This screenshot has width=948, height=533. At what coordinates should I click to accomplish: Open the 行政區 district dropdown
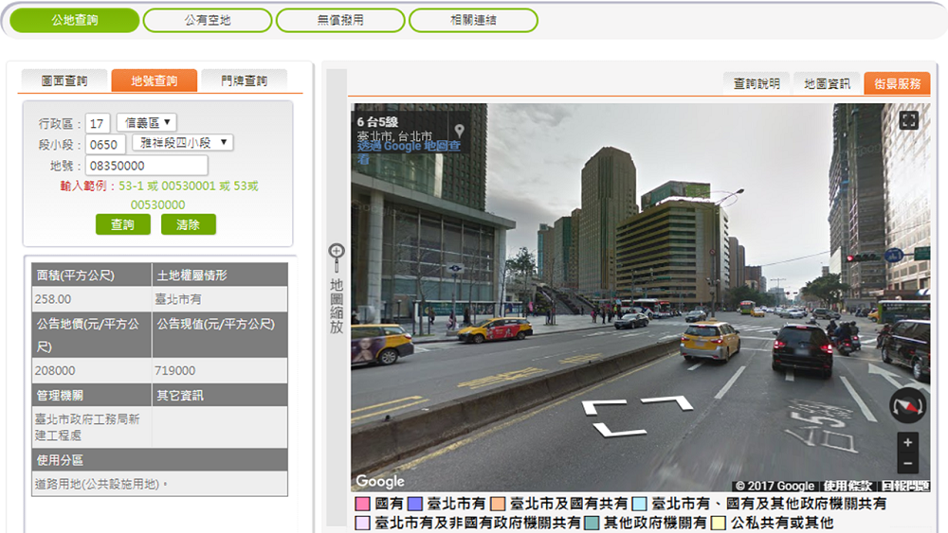(x=146, y=122)
